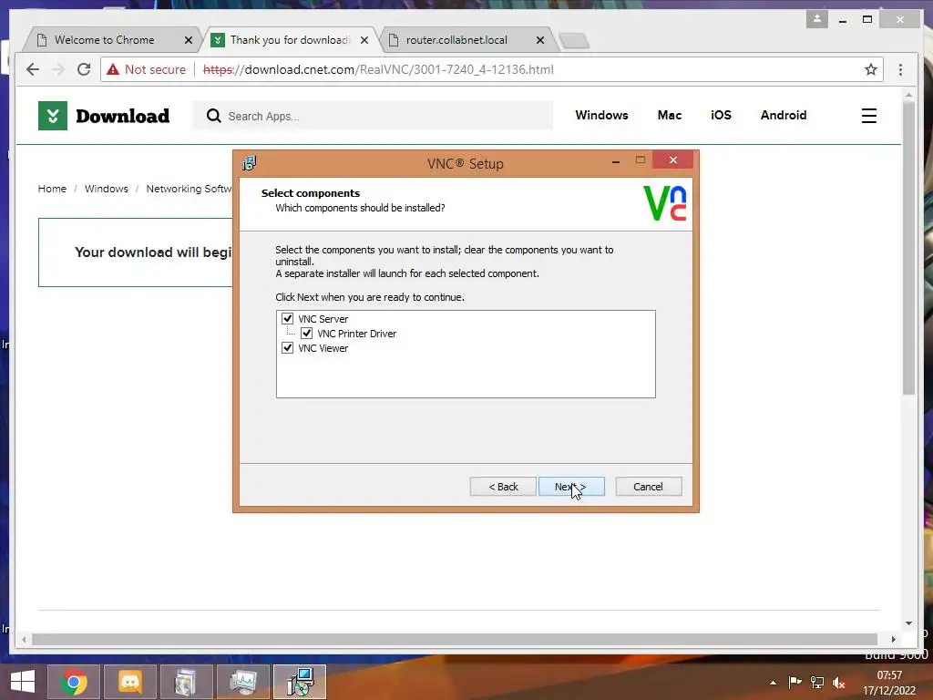This screenshot has height=700, width=933.
Task: Click the page vertical scrollbar thumb
Action: [x=908, y=247]
